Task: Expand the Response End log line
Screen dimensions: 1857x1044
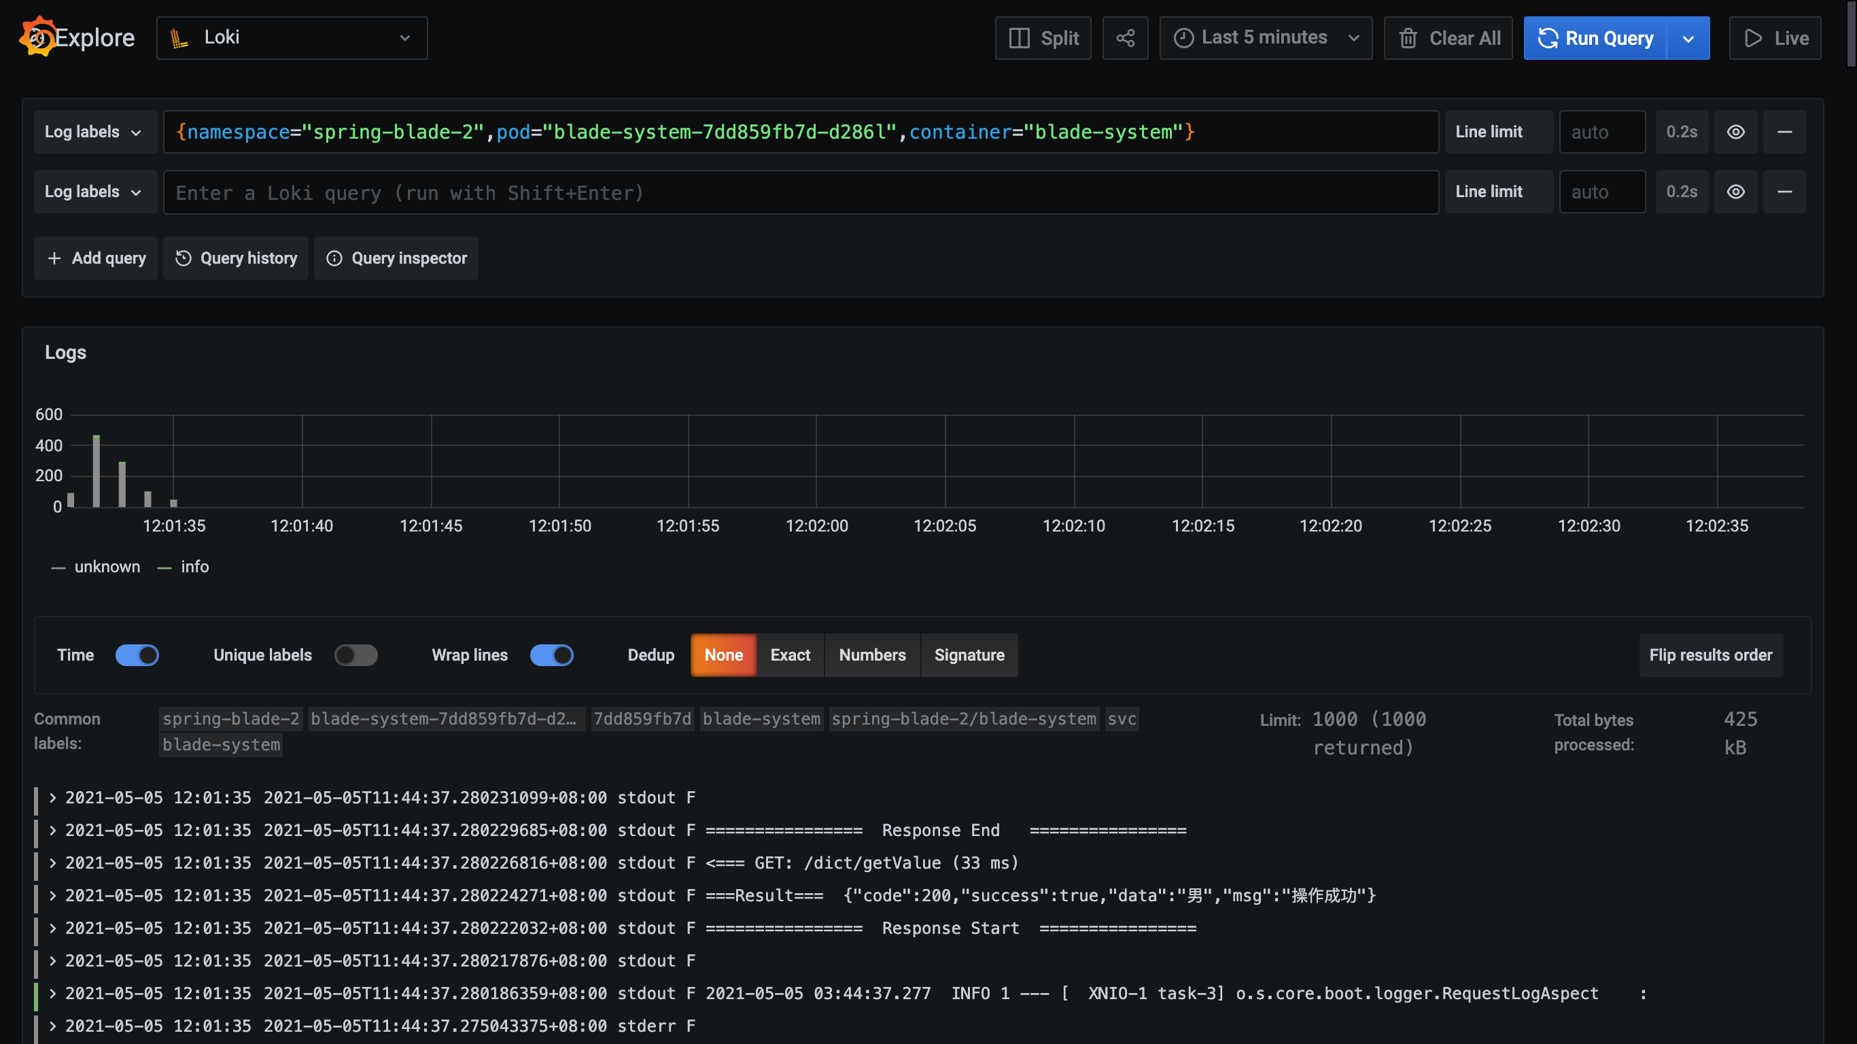Action: [x=52, y=830]
